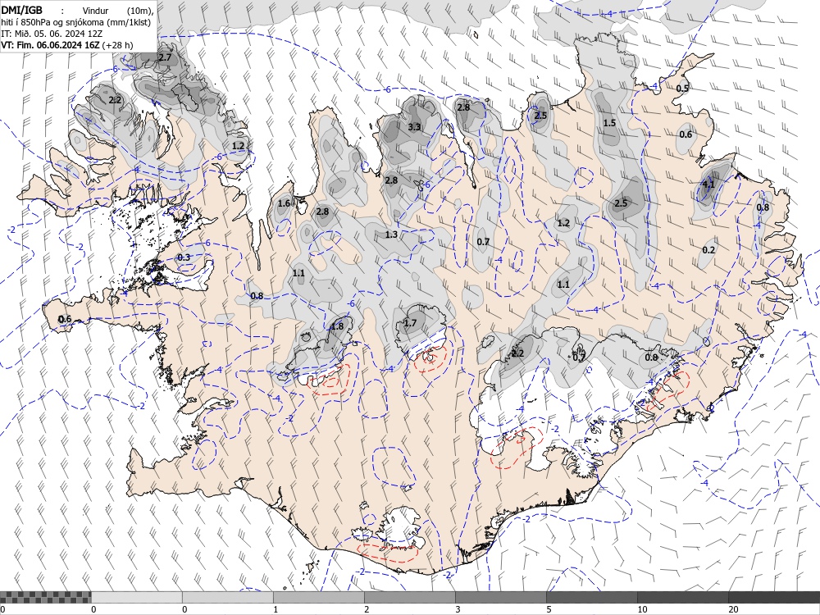Click the legend scale label 1
Image resolution: width=820 pixels, height=615 pixels.
coord(276,609)
